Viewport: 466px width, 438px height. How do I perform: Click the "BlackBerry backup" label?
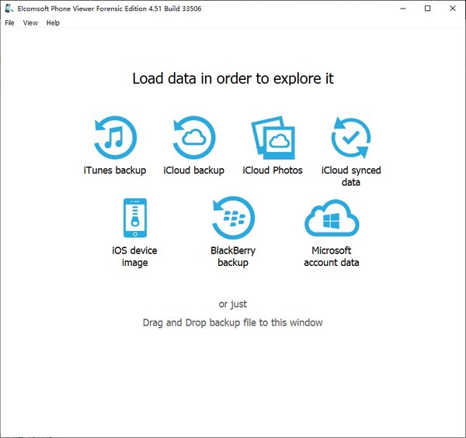(x=233, y=257)
